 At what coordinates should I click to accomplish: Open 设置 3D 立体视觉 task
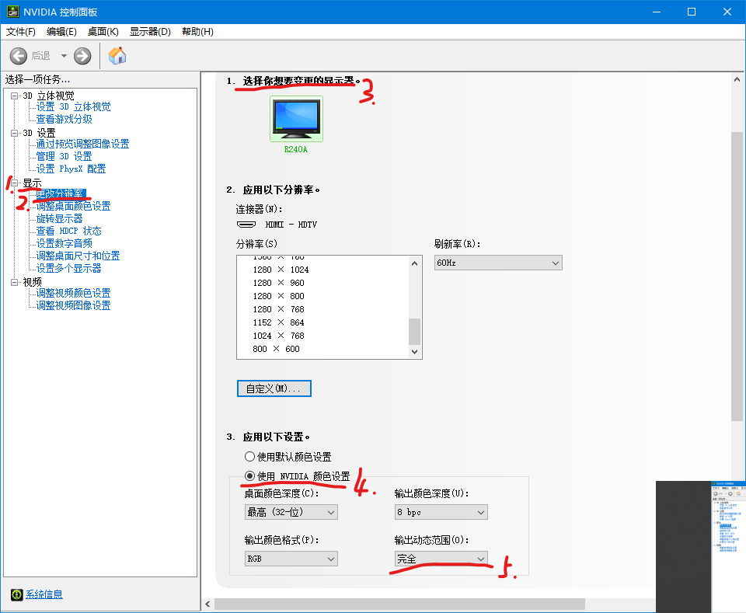pos(74,107)
